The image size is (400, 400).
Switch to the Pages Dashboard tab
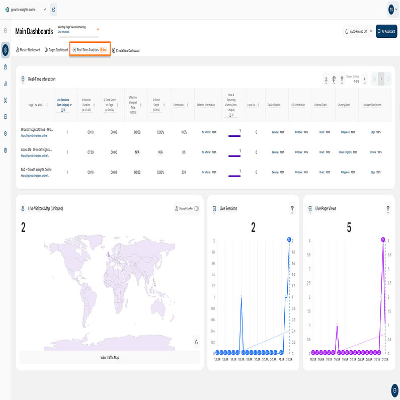(x=56, y=50)
